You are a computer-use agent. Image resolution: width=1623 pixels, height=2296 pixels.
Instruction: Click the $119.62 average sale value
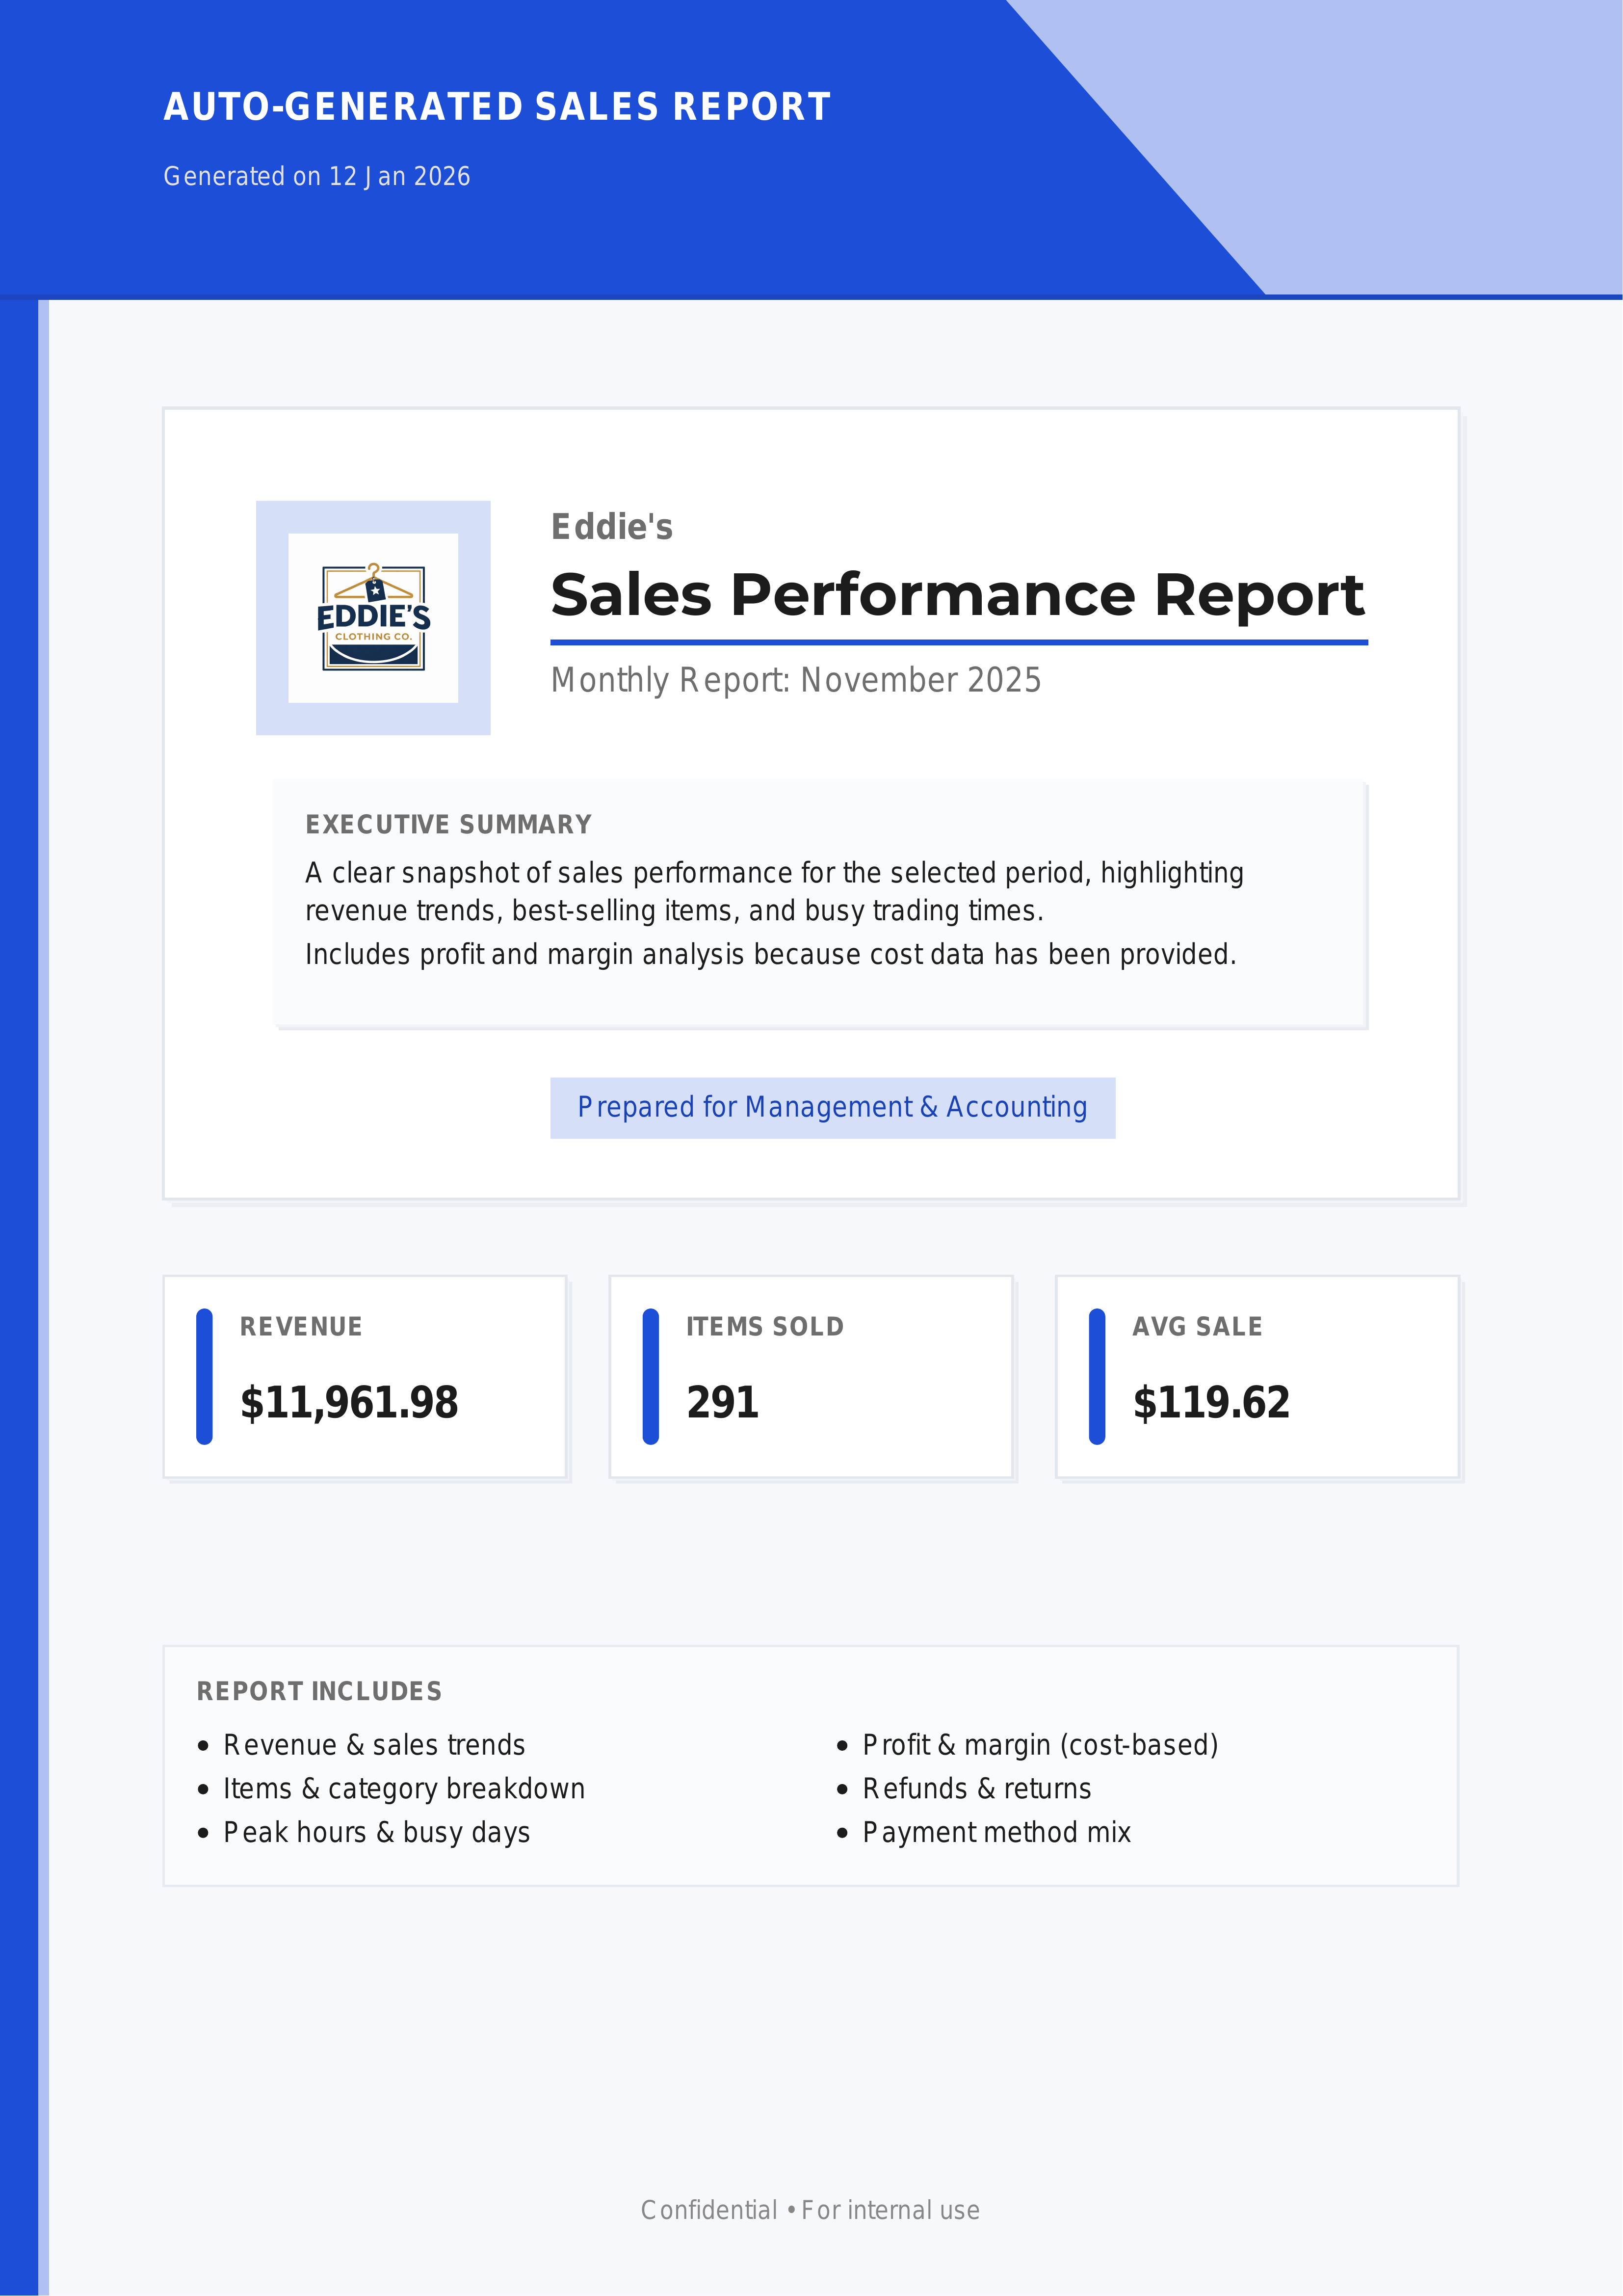[x=1210, y=1402]
